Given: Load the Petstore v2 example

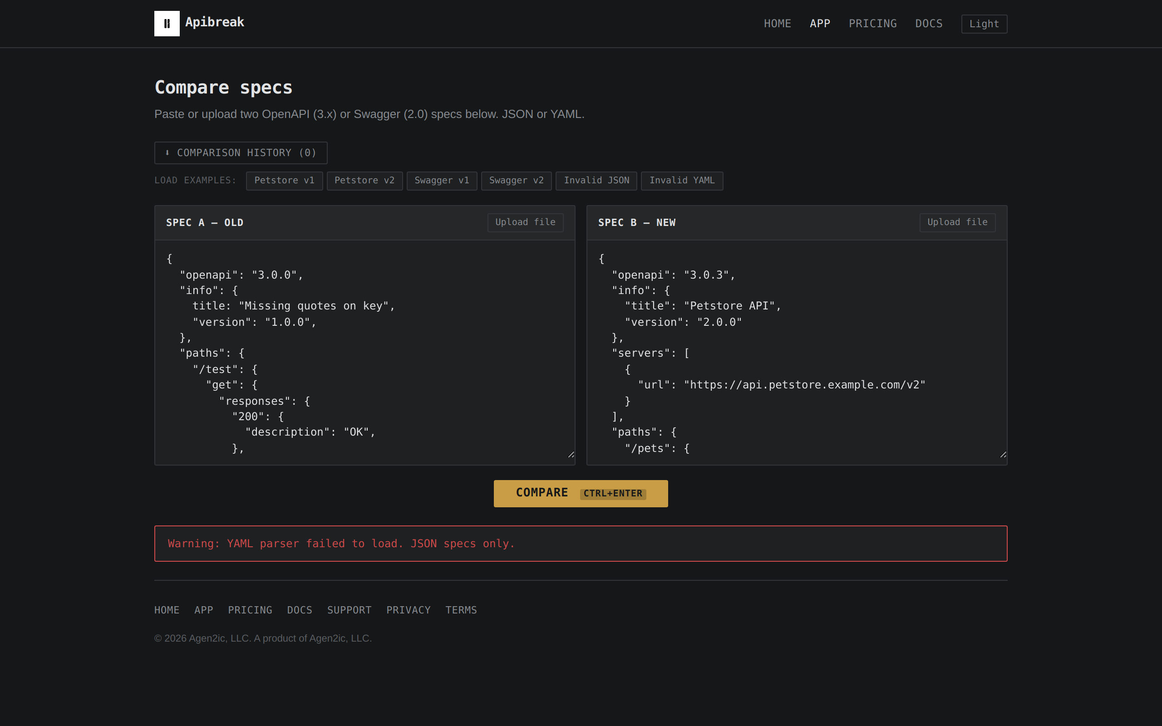Looking at the screenshot, I should click(x=364, y=181).
